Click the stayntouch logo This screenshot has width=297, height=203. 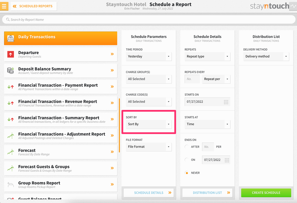(x=270, y=6)
